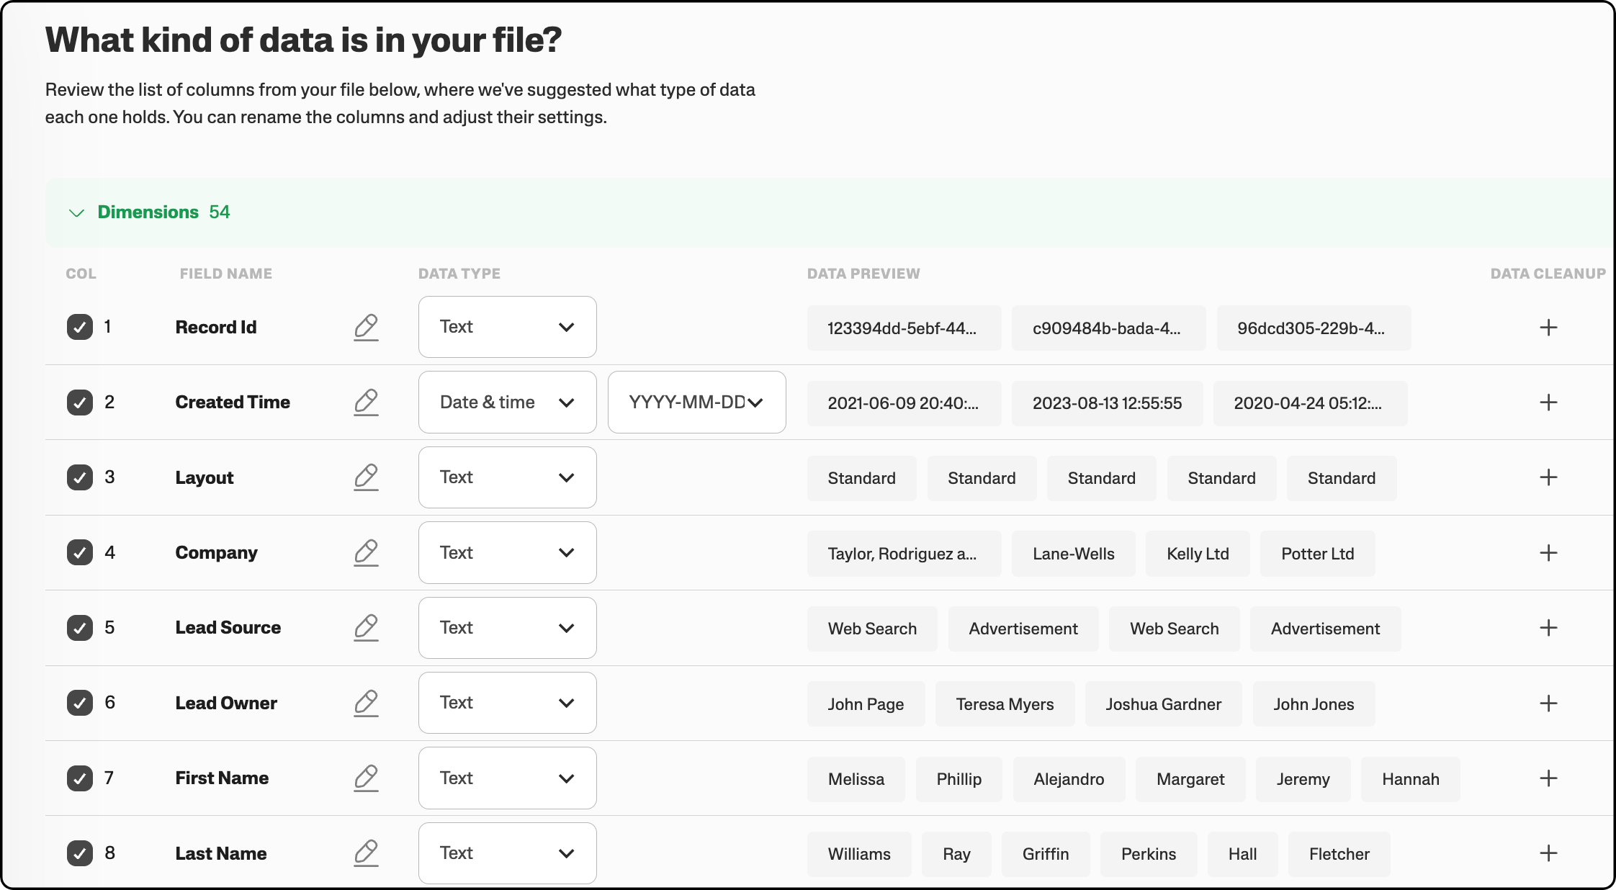
Task: Add data cleanup for Record Id row
Action: click(x=1548, y=328)
